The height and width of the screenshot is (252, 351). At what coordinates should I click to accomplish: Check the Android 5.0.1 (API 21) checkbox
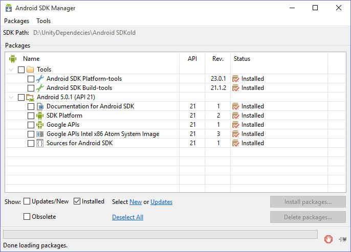pos(21,97)
